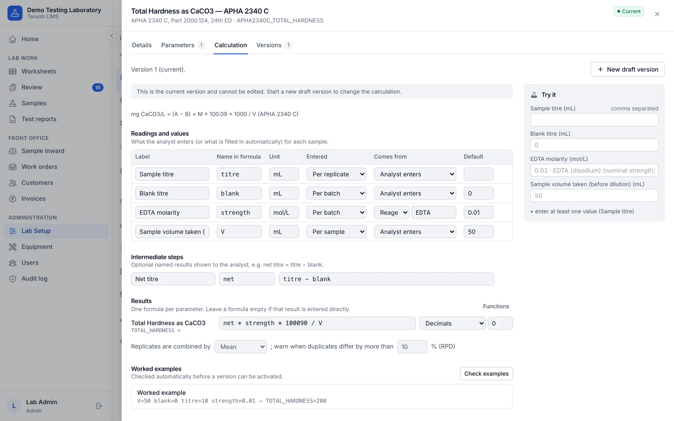Click the Samples flask icon
Image resolution: width=674 pixels, height=421 pixels.
[13, 103]
